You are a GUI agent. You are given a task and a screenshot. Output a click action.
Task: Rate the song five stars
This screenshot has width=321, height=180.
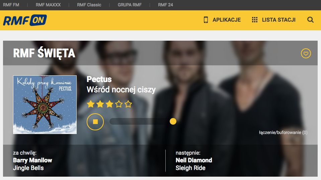[x=128, y=104]
